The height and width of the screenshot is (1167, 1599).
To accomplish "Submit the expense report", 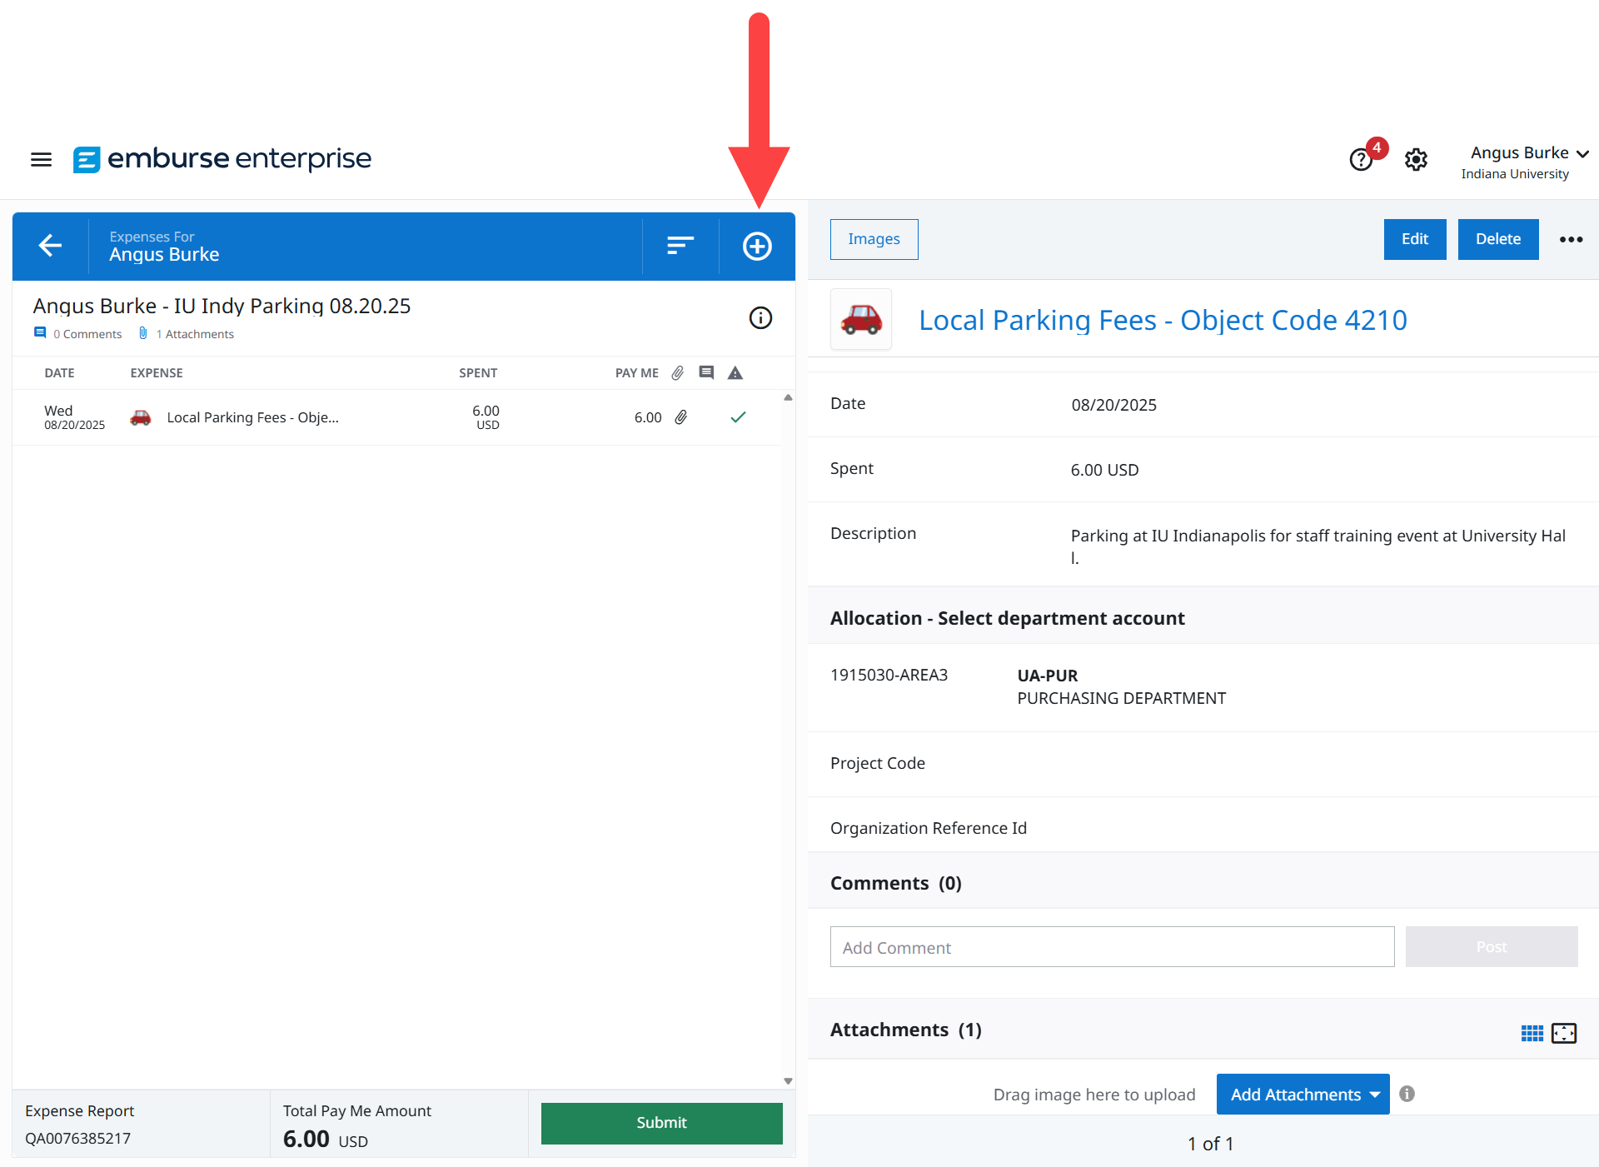I will [661, 1123].
